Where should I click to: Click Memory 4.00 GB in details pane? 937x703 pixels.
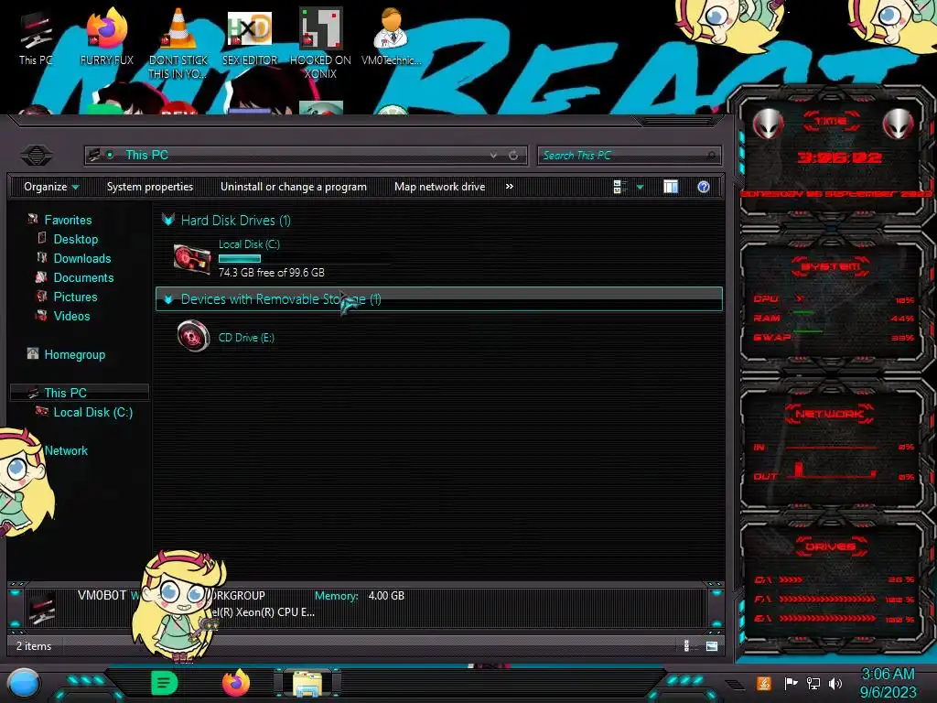[359, 595]
